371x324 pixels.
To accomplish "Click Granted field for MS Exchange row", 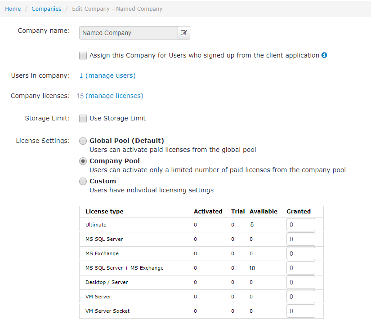I will [x=301, y=253].
